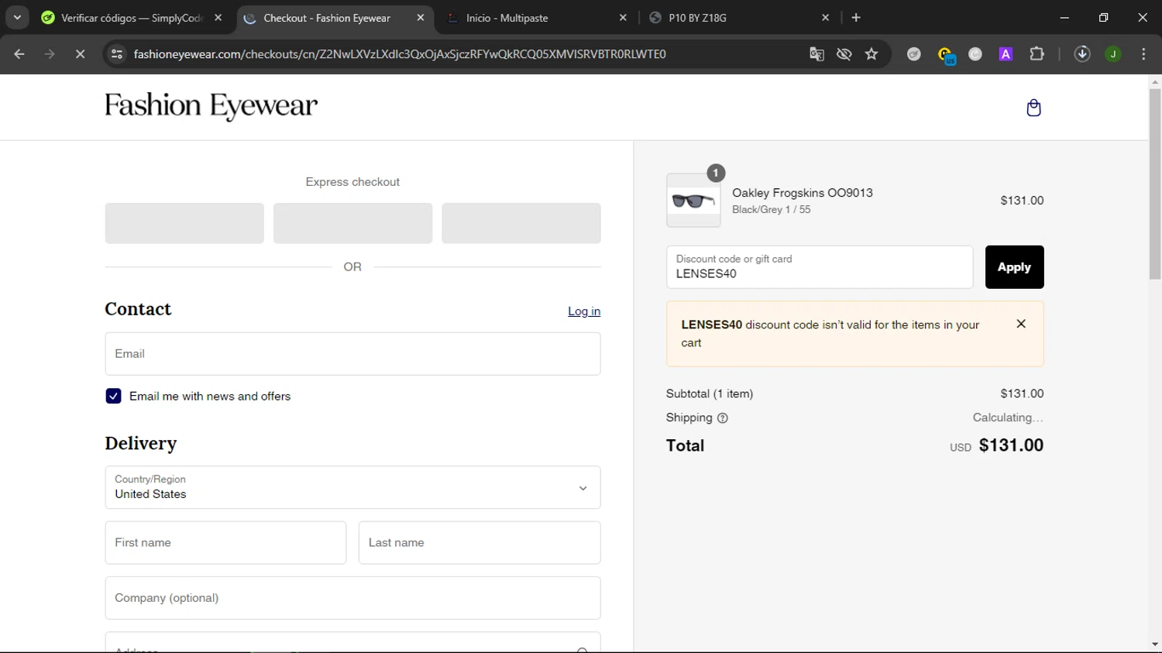
Task: Click the scrollbar down arrow
Action: (1155, 644)
